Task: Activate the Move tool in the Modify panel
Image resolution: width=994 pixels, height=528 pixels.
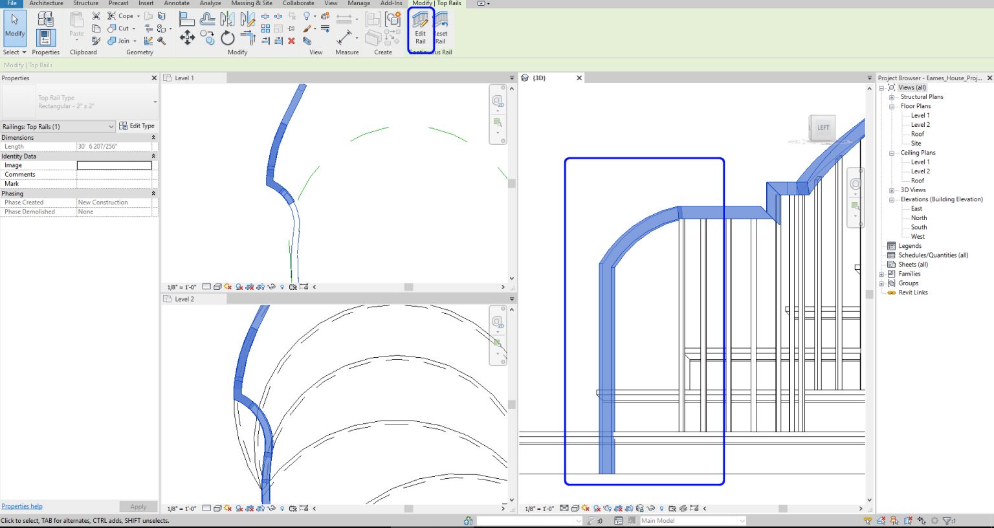Action: tap(187, 38)
